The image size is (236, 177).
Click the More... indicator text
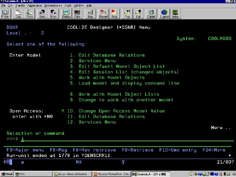coord(221,128)
